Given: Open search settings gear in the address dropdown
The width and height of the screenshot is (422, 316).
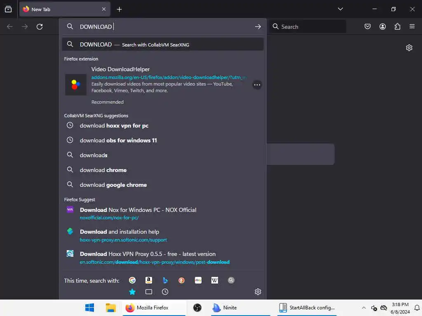Looking at the screenshot, I should coord(258,292).
